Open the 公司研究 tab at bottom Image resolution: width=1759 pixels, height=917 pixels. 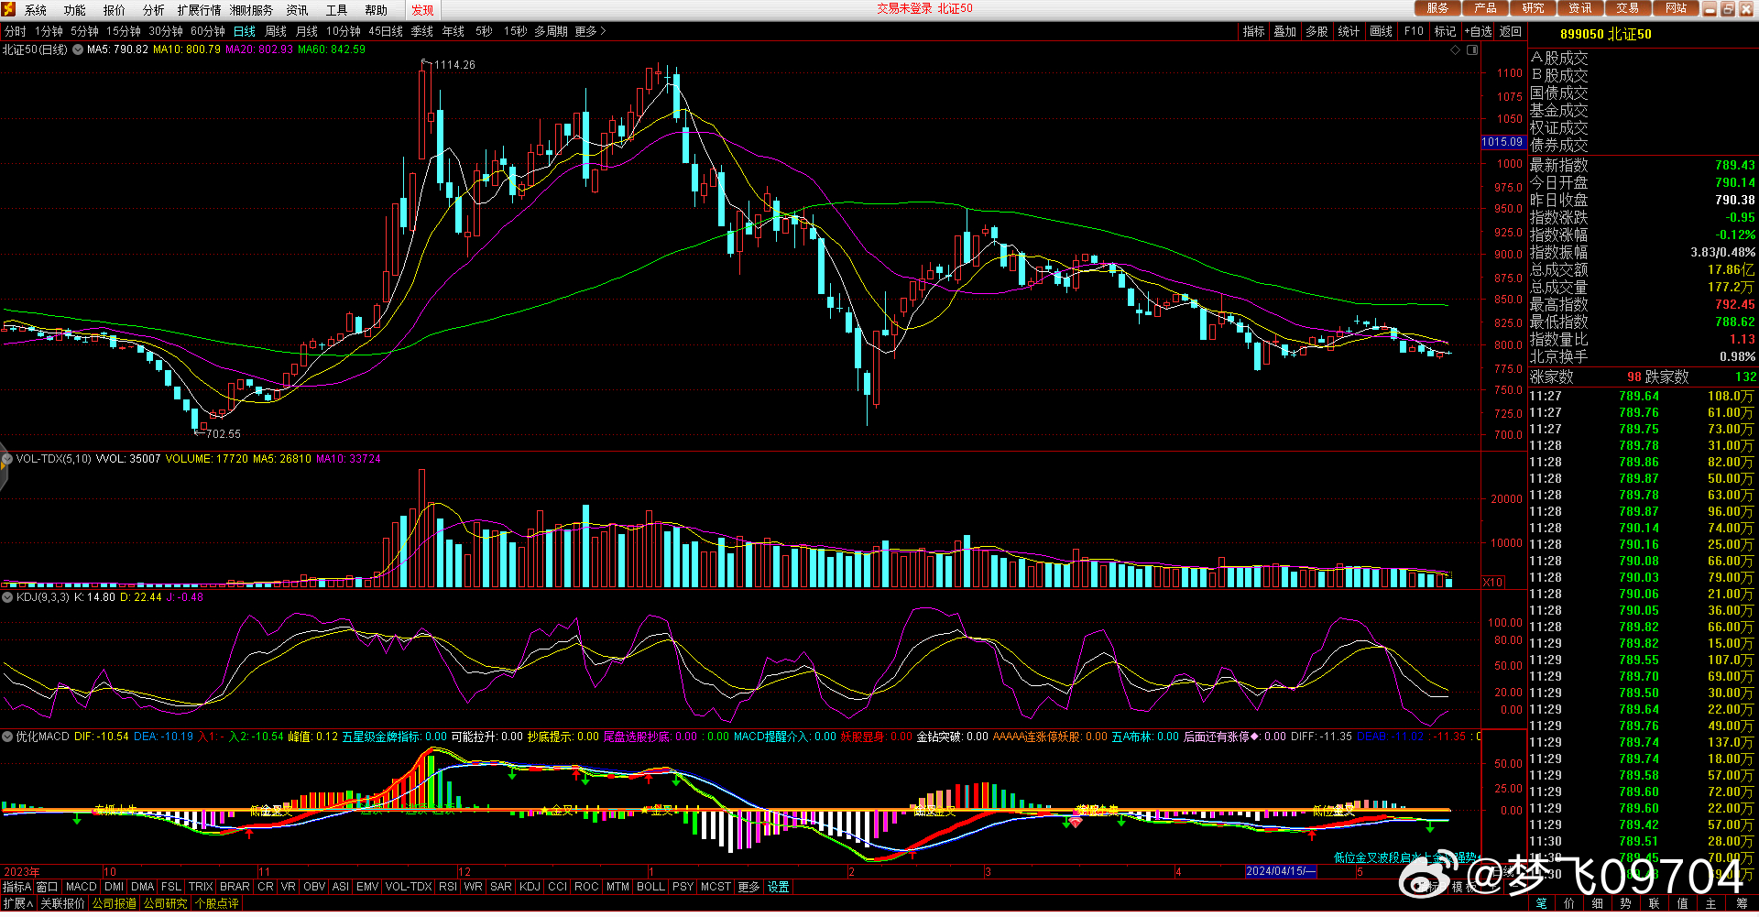[x=166, y=903]
